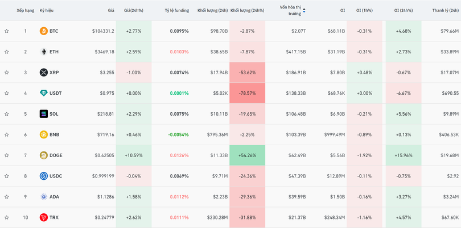The height and width of the screenshot is (228, 461).
Task: Click the Solana SOL coin icon
Action: click(x=44, y=114)
